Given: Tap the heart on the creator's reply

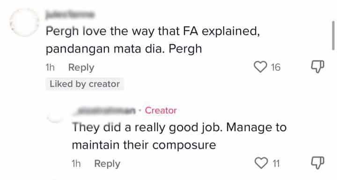Looking at the screenshot, I should click(x=261, y=163).
